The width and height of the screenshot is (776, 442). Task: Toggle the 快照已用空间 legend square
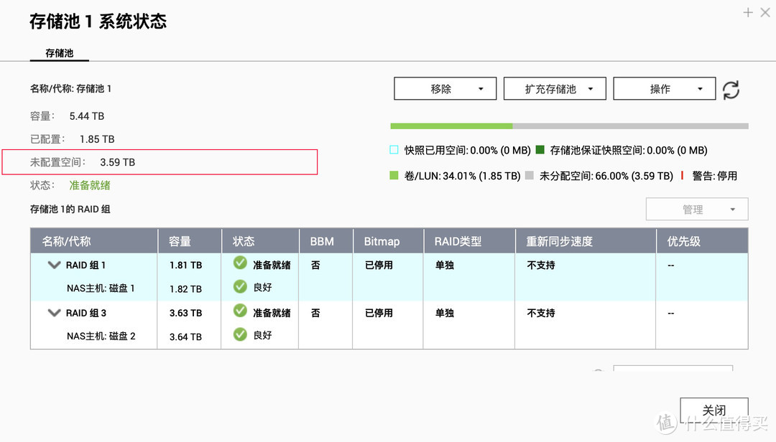[393, 150]
